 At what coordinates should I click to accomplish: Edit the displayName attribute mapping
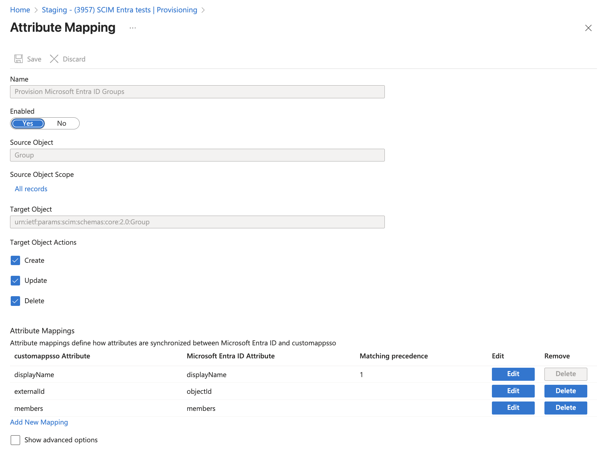coord(513,374)
